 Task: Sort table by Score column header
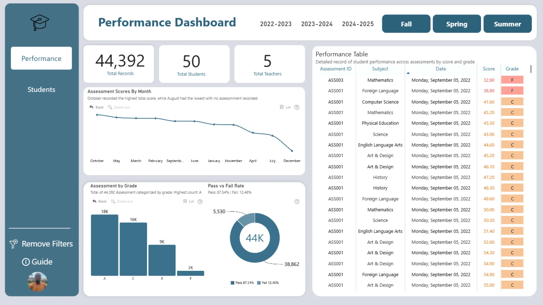click(488, 69)
